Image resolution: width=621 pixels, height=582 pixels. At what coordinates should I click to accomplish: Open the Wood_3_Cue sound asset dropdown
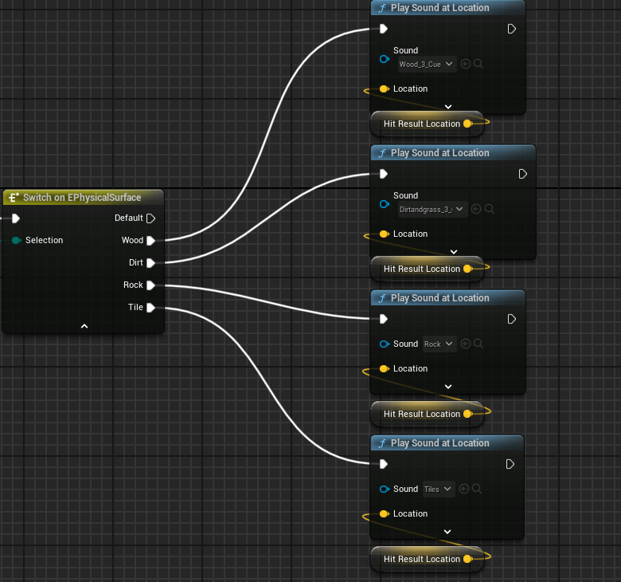(428, 65)
